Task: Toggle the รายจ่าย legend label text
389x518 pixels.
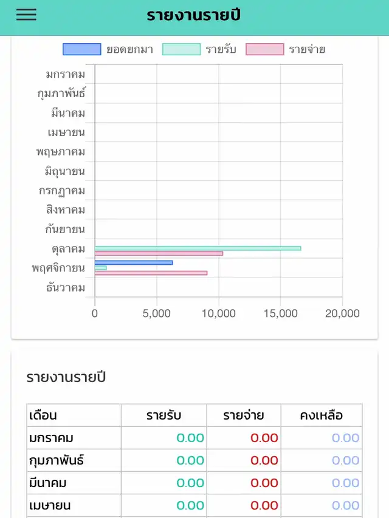Action: (307, 50)
